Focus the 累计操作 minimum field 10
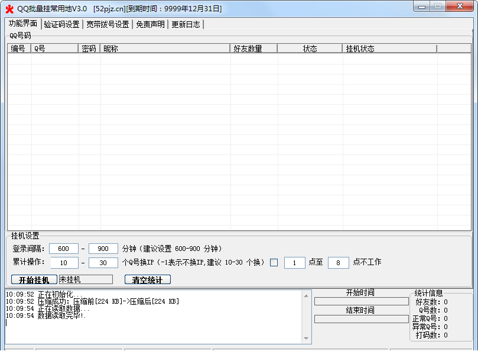Screen dimensions: 478x364 coord(64,263)
